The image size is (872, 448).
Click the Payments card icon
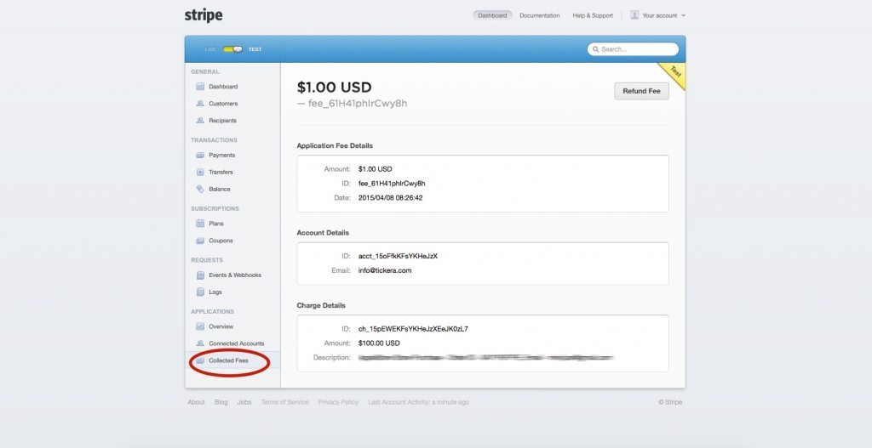click(200, 155)
